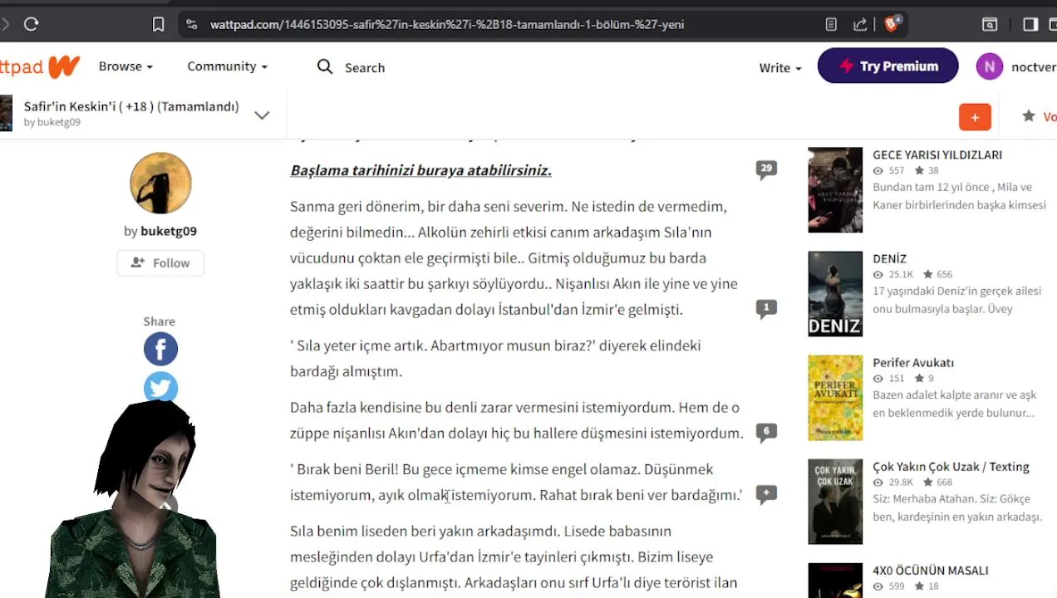1057x598 pixels.
Task: Open the buketg09 author profile link
Action: (169, 232)
